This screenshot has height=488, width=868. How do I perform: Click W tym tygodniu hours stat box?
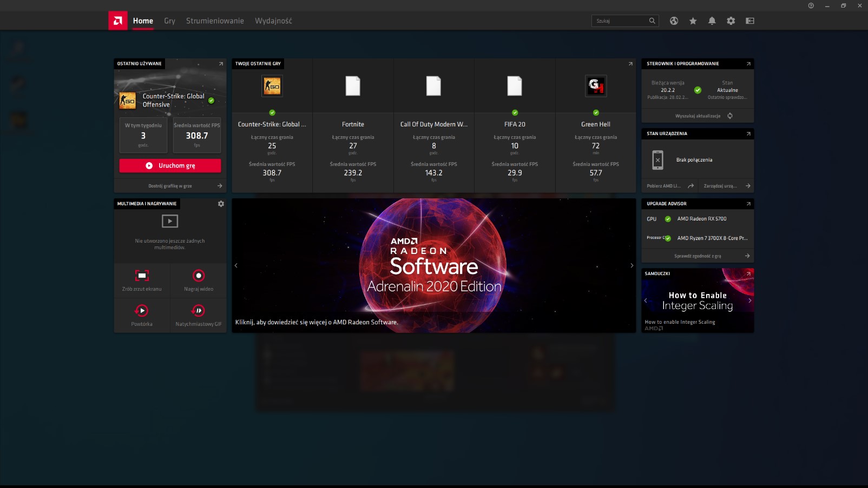[x=143, y=135]
